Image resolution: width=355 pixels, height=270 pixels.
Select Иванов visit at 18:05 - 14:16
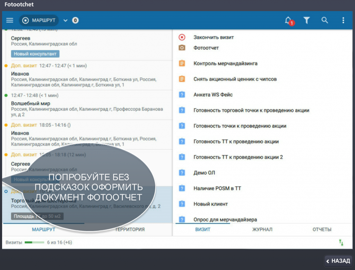[x=87, y=134]
